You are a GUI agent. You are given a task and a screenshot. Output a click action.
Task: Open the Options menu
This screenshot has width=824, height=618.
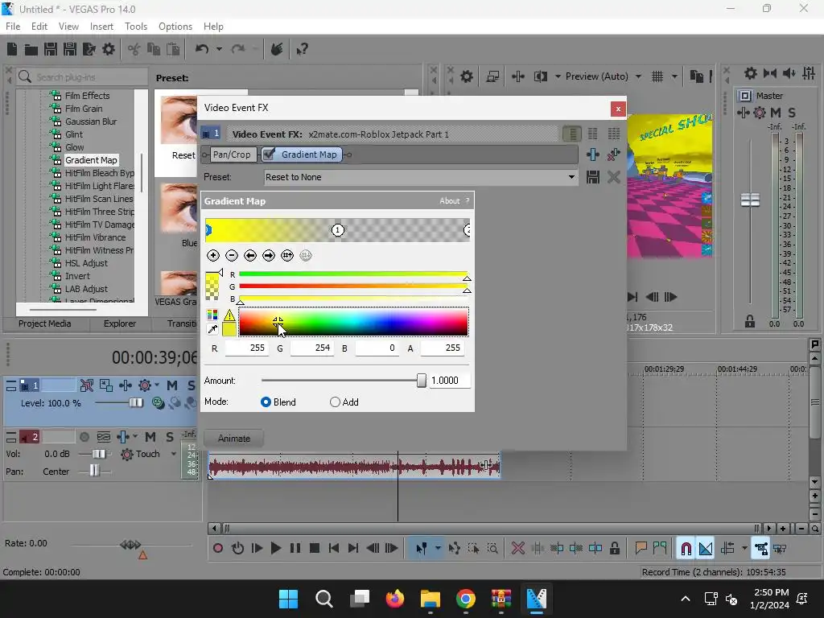175,27
